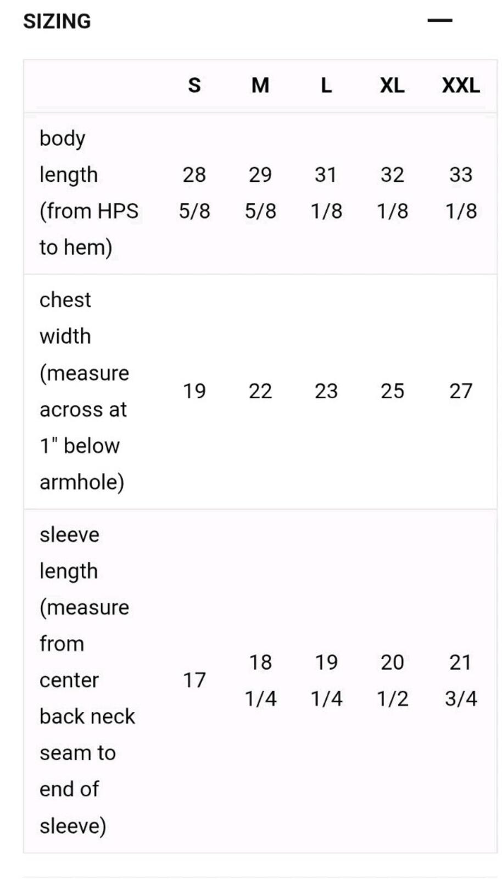502x879 pixels.
Task: Click sleeve length value 20 1/2
Action: point(392,680)
